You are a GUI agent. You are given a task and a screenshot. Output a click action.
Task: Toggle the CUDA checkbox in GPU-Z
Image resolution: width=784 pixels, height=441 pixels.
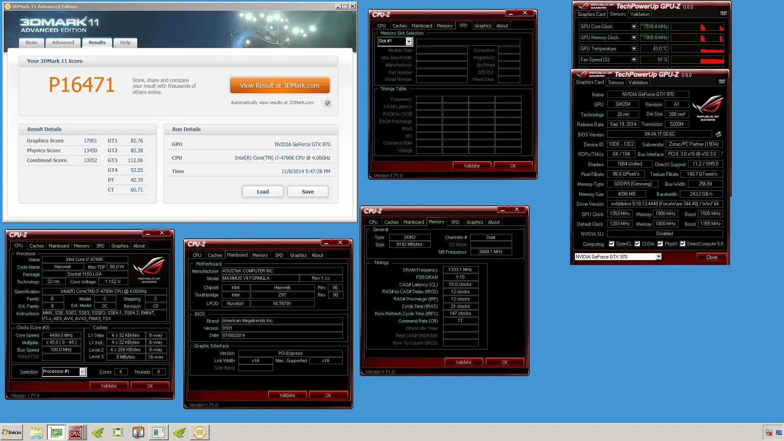[x=637, y=244]
